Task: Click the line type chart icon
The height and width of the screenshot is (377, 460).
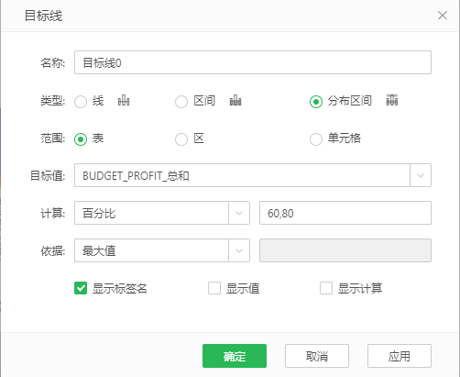Action: click(124, 100)
